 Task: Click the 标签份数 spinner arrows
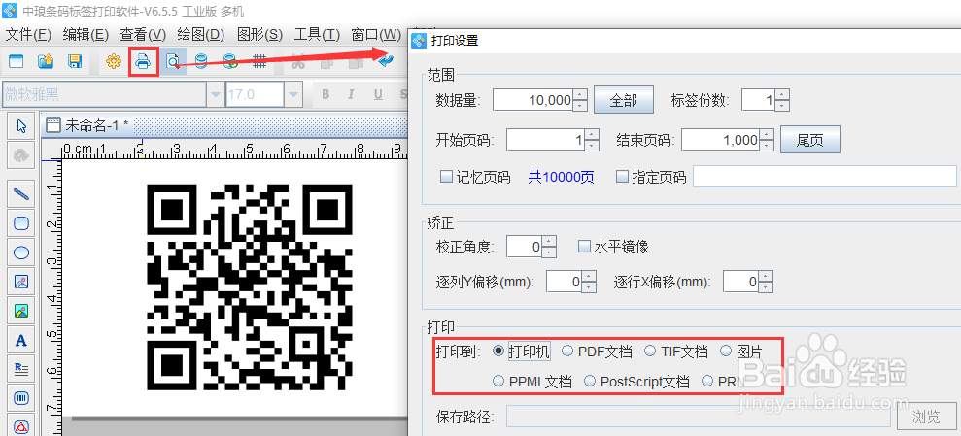click(781, 100)
